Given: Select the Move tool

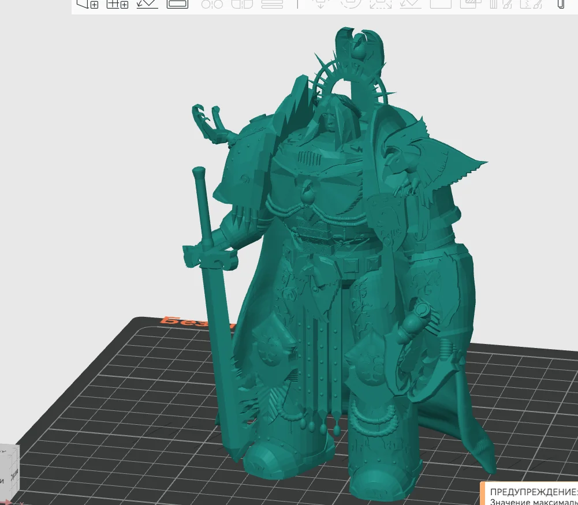Looking at the screenshot, I should click(x=321, y=4).
